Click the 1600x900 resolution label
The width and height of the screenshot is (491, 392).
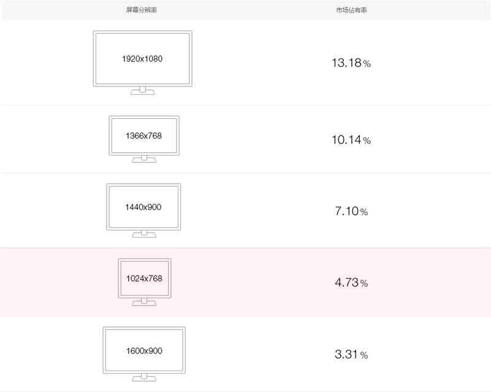pos(143,350)
